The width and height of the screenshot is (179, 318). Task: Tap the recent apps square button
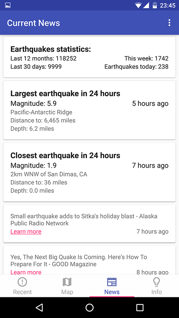[140, 308]
